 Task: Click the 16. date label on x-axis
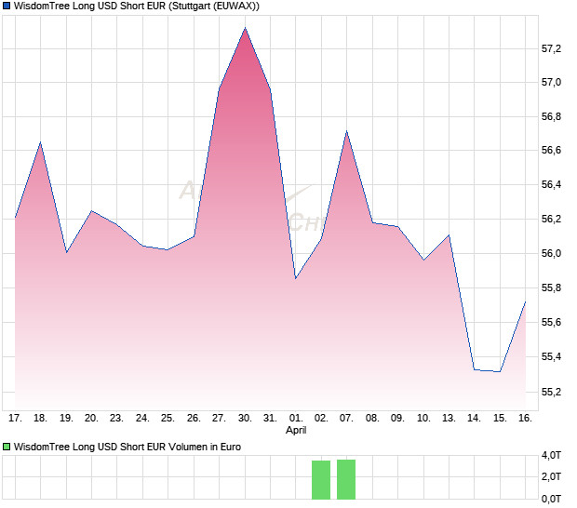click(525, 418)
